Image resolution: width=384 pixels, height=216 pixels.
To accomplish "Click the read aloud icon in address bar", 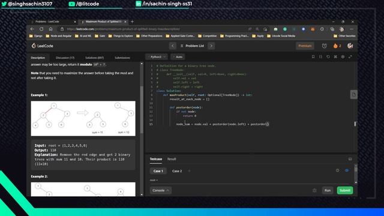I will coord(250,29).
